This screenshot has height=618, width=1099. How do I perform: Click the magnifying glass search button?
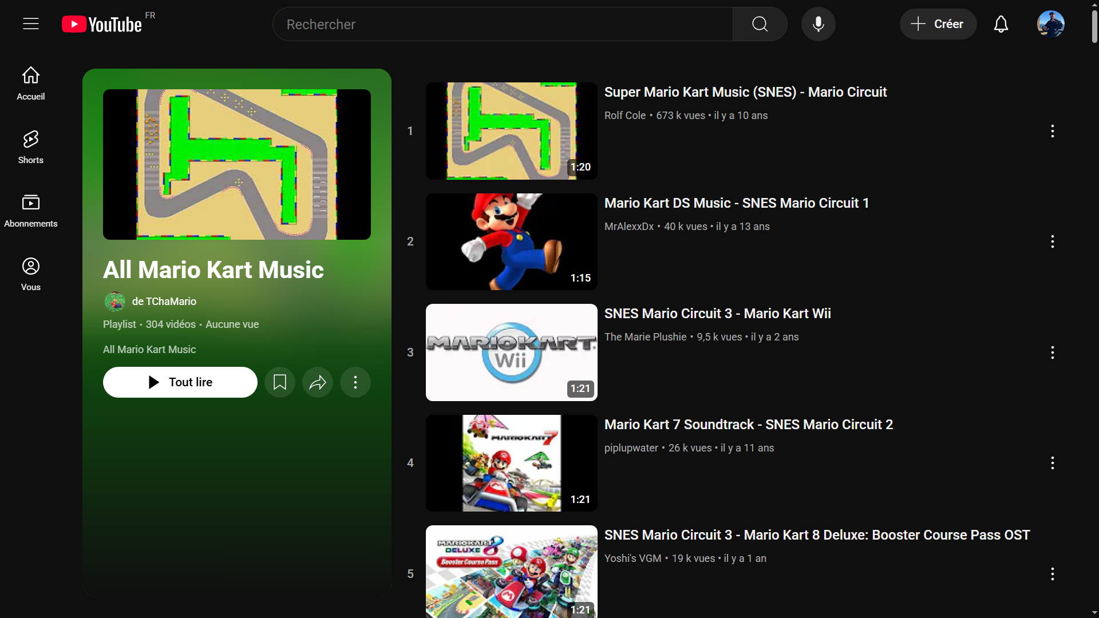pos(760,24)
